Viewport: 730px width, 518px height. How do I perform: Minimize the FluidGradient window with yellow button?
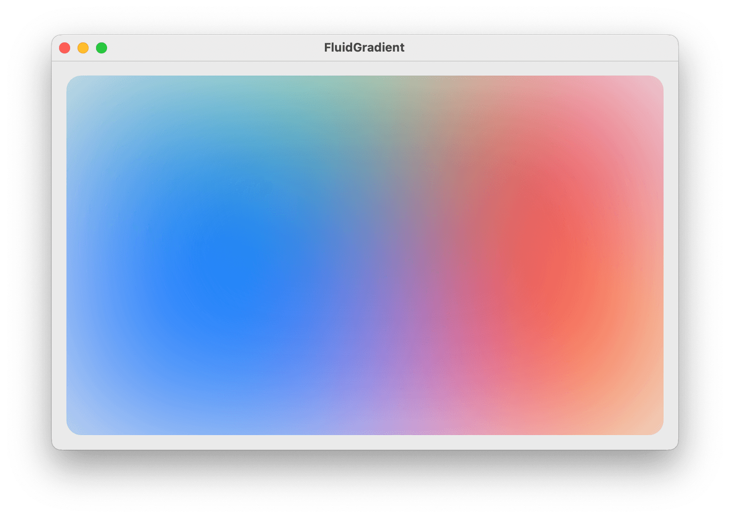[x=83, y=48]
